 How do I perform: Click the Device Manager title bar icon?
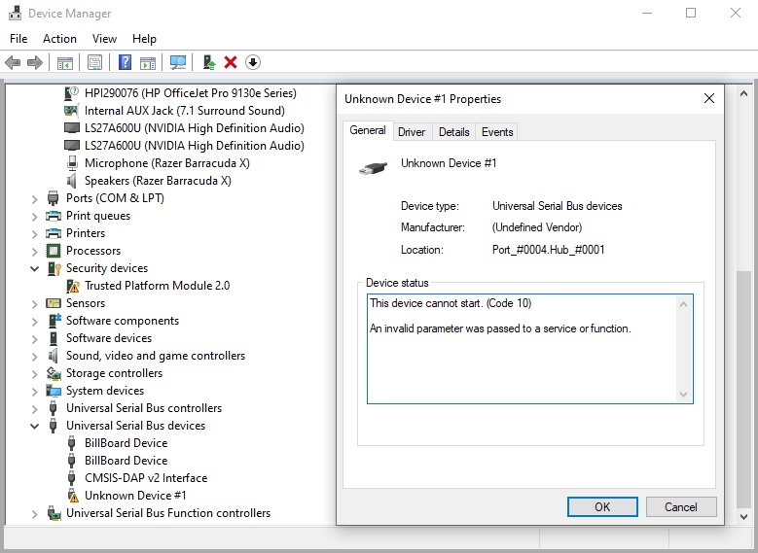click(15, 13)
